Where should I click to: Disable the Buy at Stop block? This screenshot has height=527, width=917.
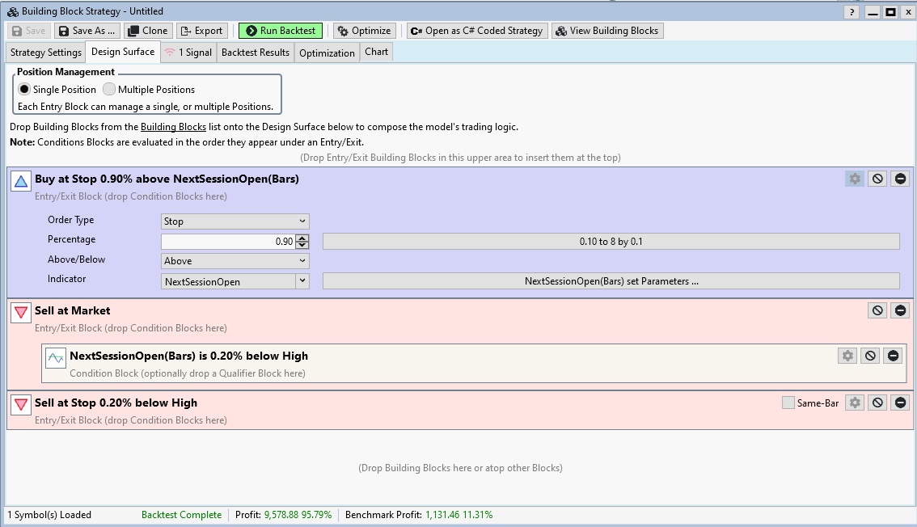[x=877, y=179]
